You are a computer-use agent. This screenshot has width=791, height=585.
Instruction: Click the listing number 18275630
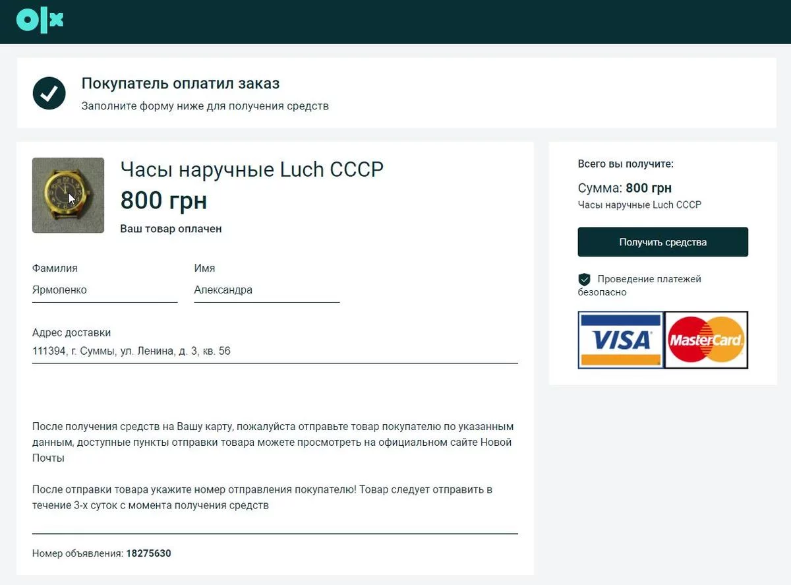tap(148, 553)
